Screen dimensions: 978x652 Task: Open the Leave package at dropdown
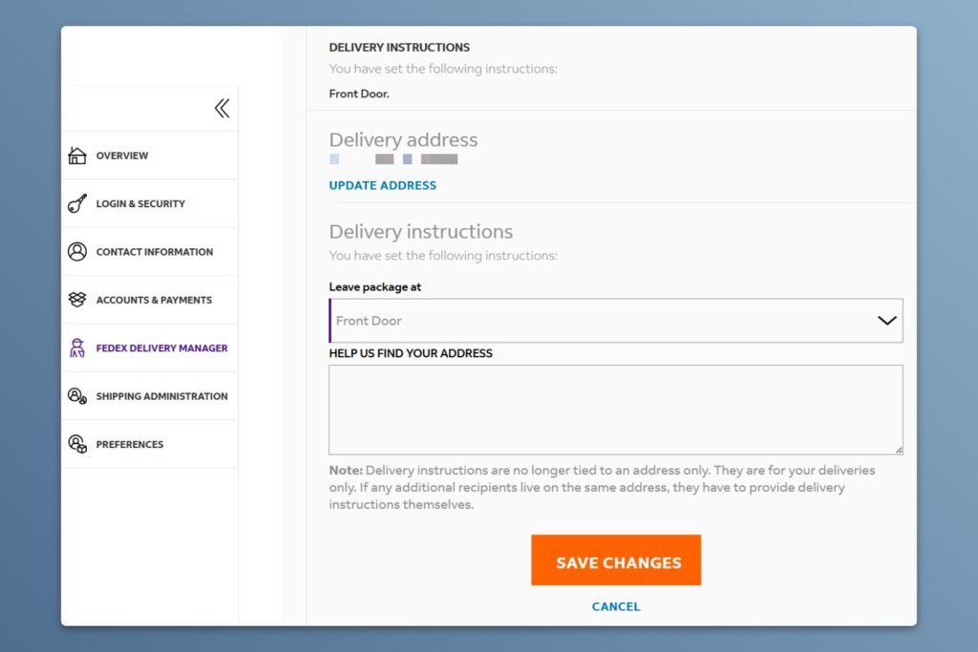coord(616,321)
